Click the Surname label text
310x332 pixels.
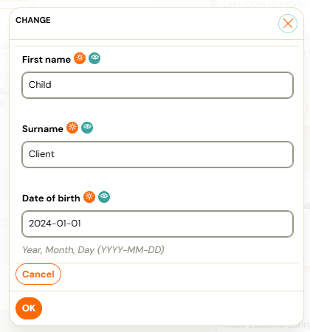point(43,129)
